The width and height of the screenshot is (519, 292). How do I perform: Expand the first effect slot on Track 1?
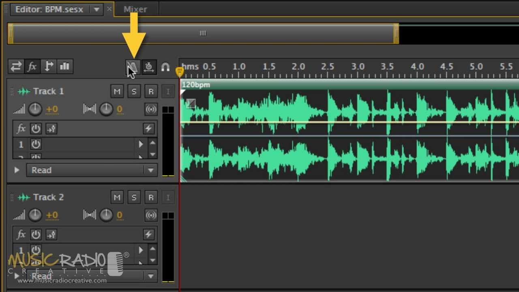tap(141, 144)
